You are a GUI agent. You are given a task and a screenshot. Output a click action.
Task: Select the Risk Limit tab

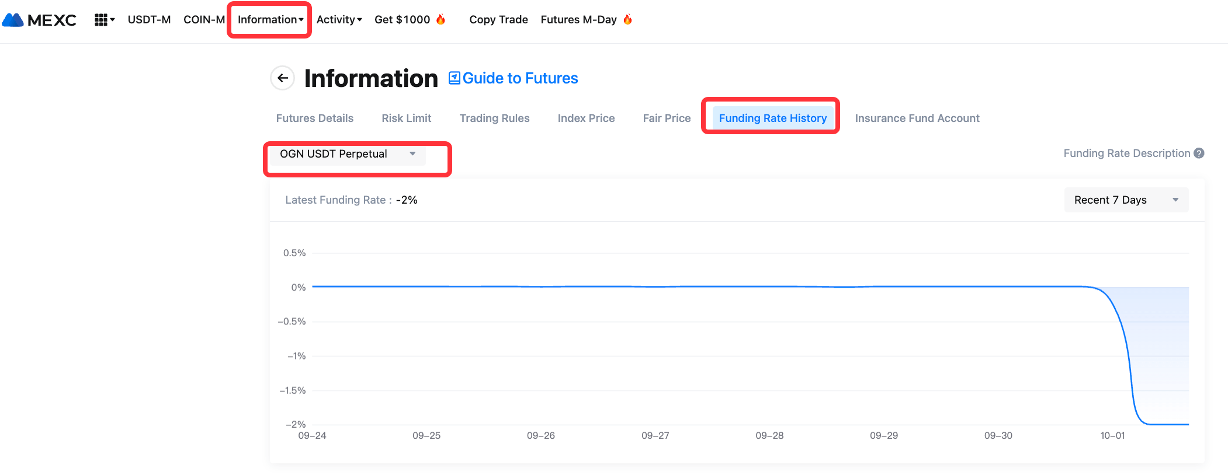[406, 118]
